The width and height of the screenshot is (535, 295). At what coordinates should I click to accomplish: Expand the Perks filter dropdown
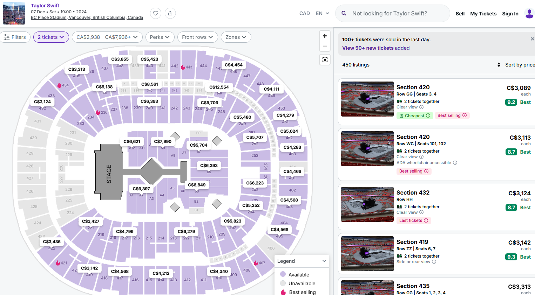[x=160, y=37]
